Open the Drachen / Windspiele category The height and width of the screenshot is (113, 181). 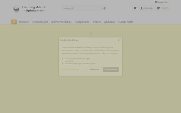(62, 22)
